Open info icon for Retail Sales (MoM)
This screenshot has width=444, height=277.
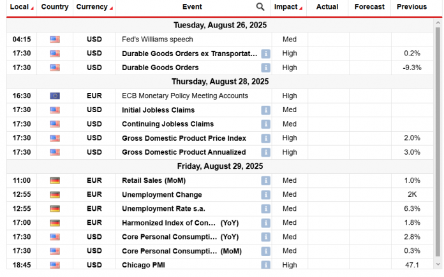(x=265, y=180)
